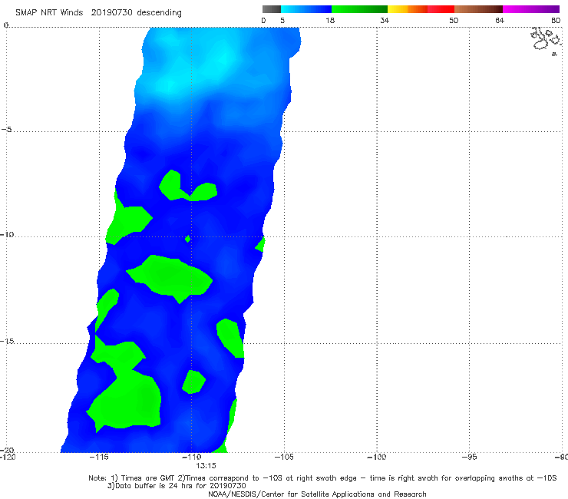Click the paired green patches near -8 latitude
Image resolution: width=568 pixels, height=499 pixels.
tap(187, 187)
